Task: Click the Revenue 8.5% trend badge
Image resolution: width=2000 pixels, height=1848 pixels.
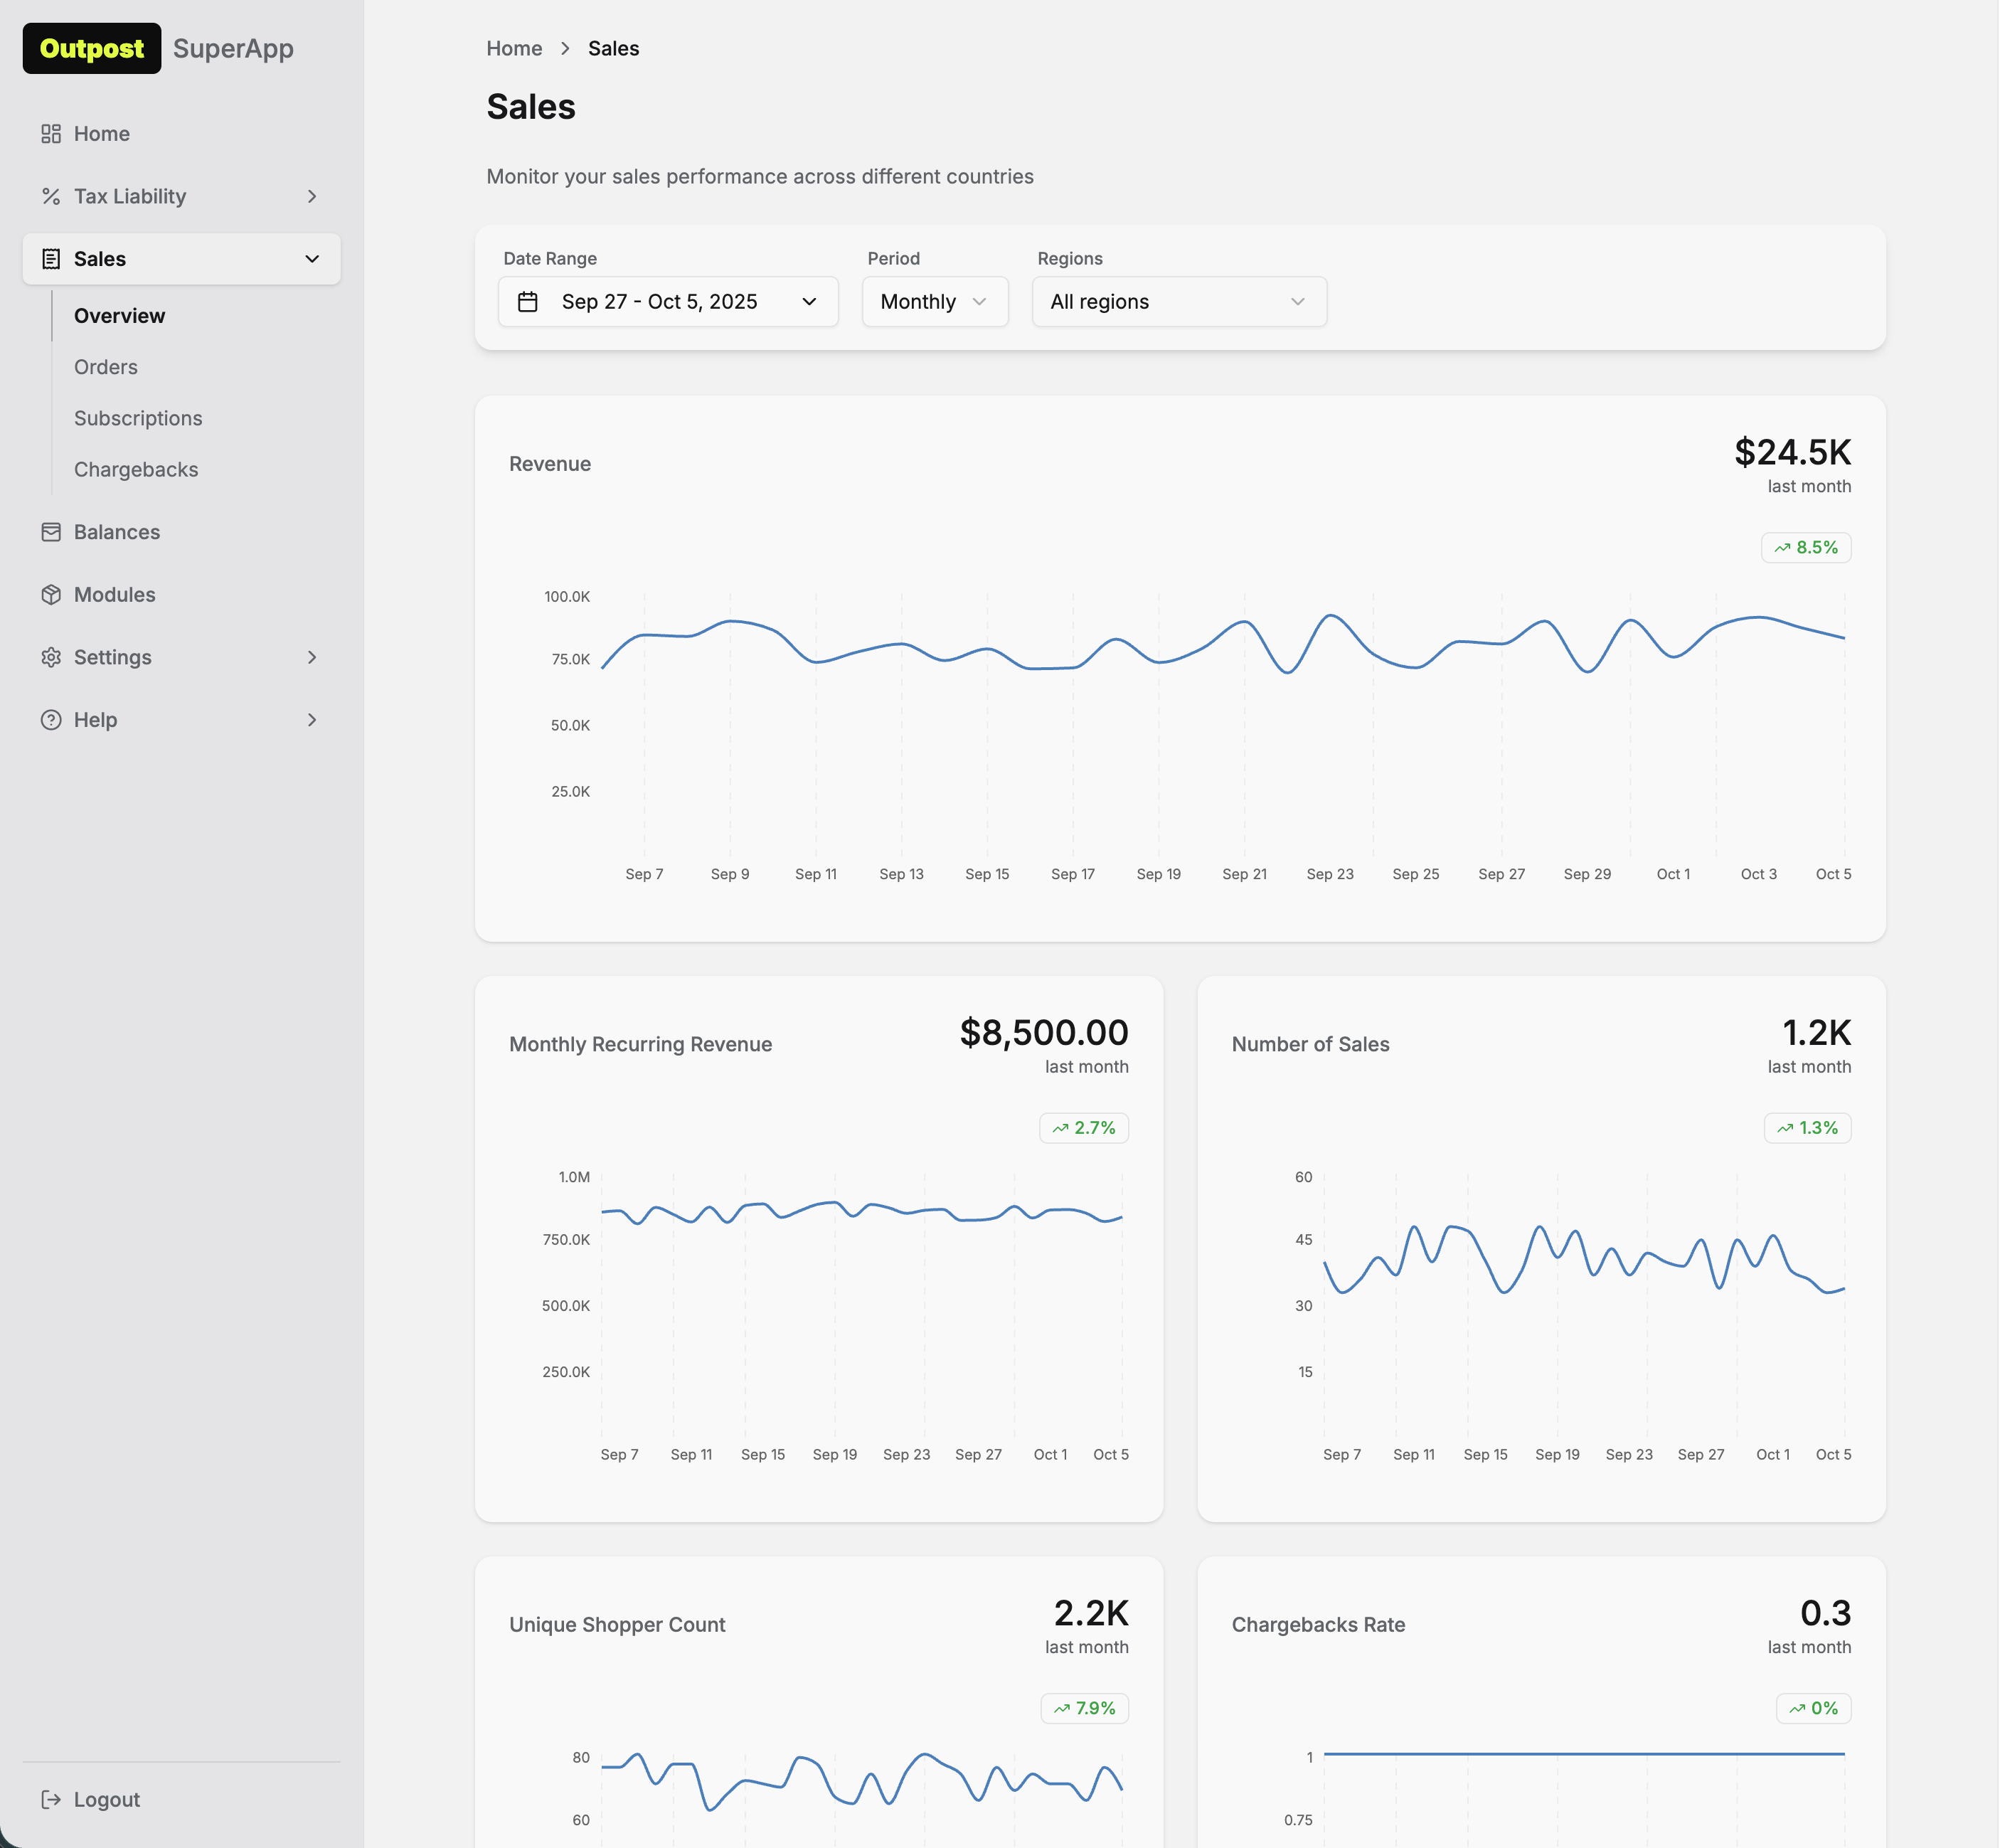Action: click(1805, 547)
